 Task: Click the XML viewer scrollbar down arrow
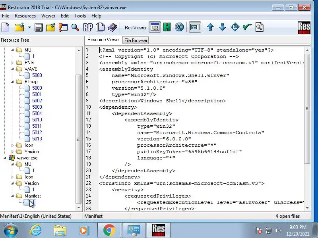(x=307, y=208)
